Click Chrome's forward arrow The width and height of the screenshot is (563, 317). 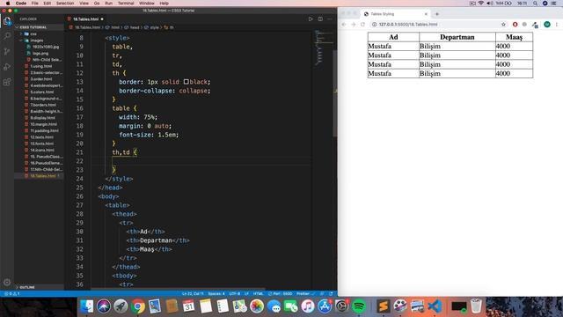point(354,25)
